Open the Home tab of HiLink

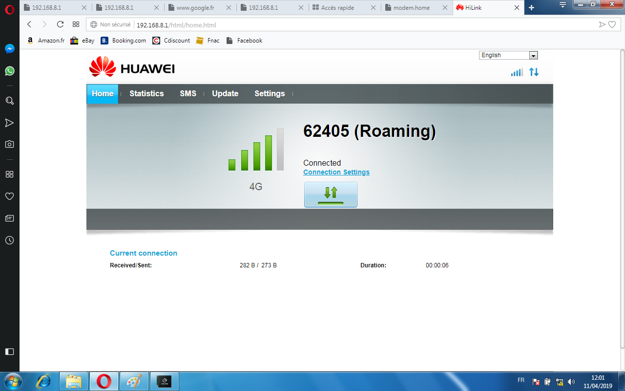[x=103, y=94]
